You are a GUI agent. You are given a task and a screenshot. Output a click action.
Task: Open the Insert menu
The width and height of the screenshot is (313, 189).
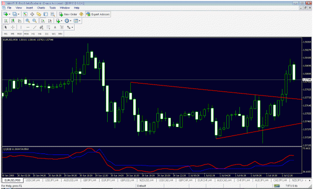[x=30, y=8]
